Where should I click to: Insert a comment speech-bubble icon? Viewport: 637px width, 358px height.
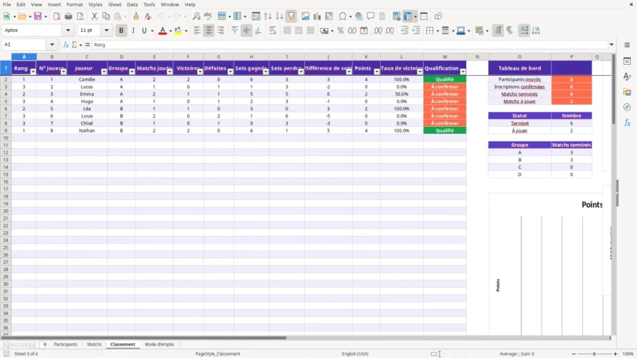tap(371, 16)
